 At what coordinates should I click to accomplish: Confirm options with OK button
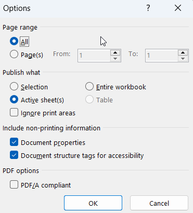click(x=93, y=203)
